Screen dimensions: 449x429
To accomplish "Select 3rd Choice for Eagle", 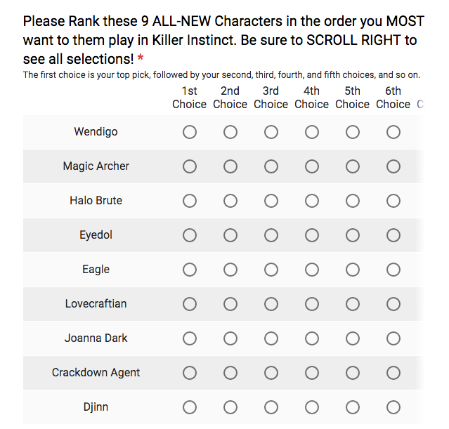I will pyautogui.click(x=271, y=270).
